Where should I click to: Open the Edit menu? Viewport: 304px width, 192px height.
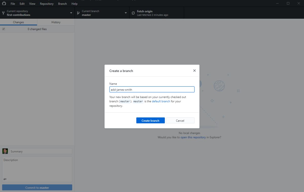click(22, 4)
